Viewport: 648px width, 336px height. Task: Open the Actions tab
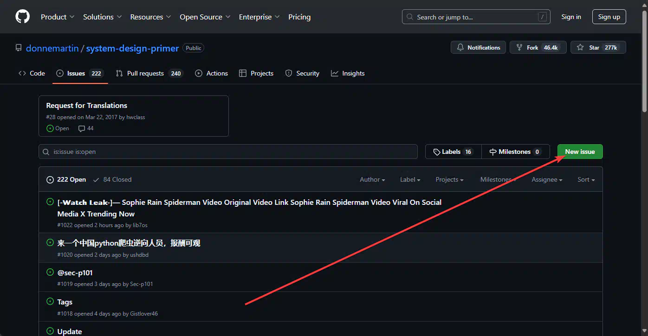pos(211,73)
